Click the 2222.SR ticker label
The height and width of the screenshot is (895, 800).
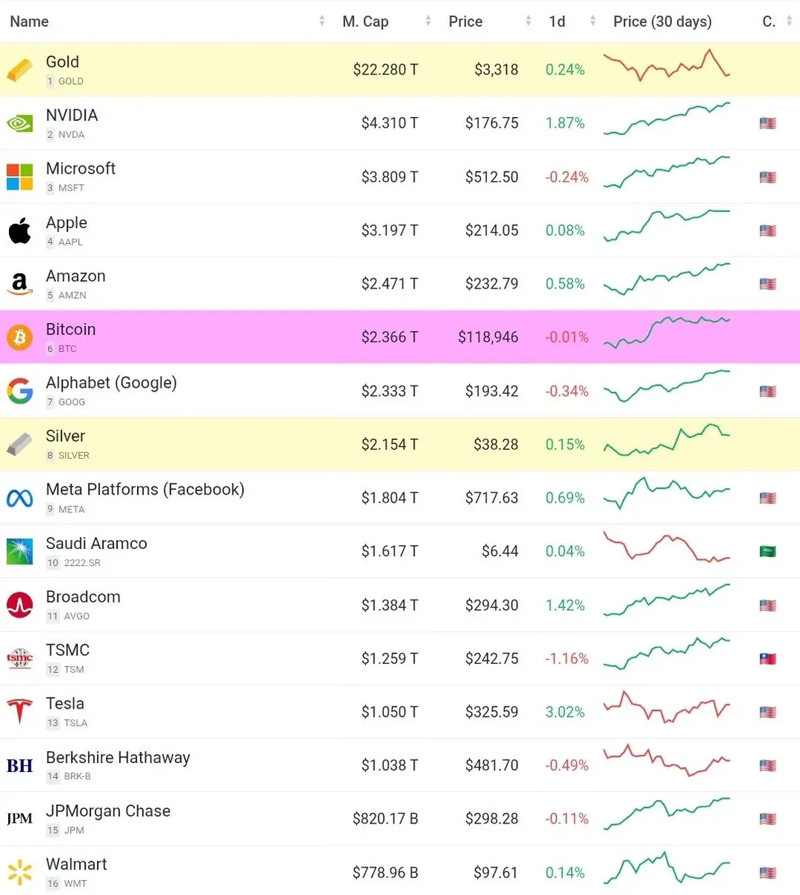(82, 563)
